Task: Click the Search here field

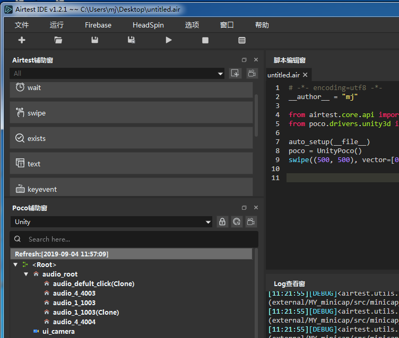Action: coord(134,239)
